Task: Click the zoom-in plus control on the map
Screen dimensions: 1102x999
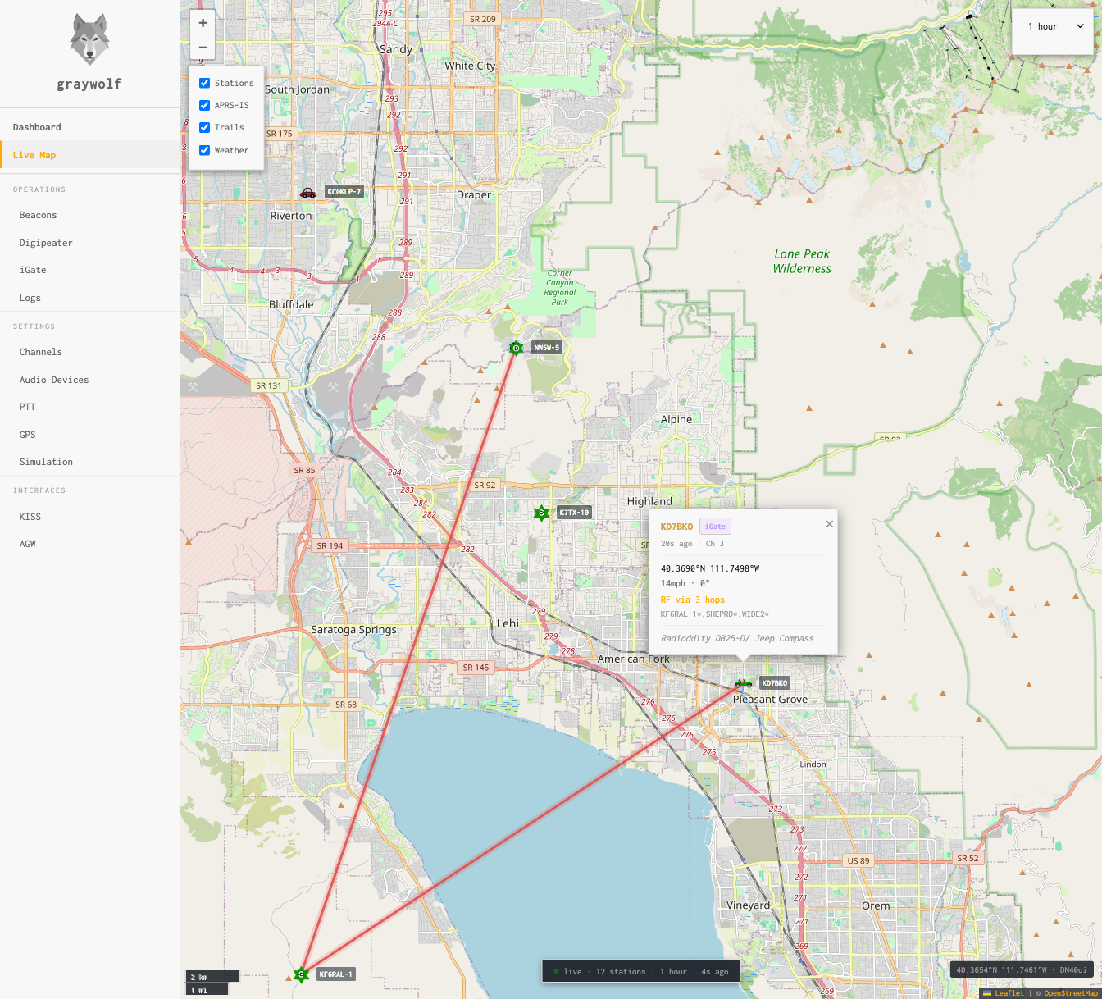Action: 203,22
